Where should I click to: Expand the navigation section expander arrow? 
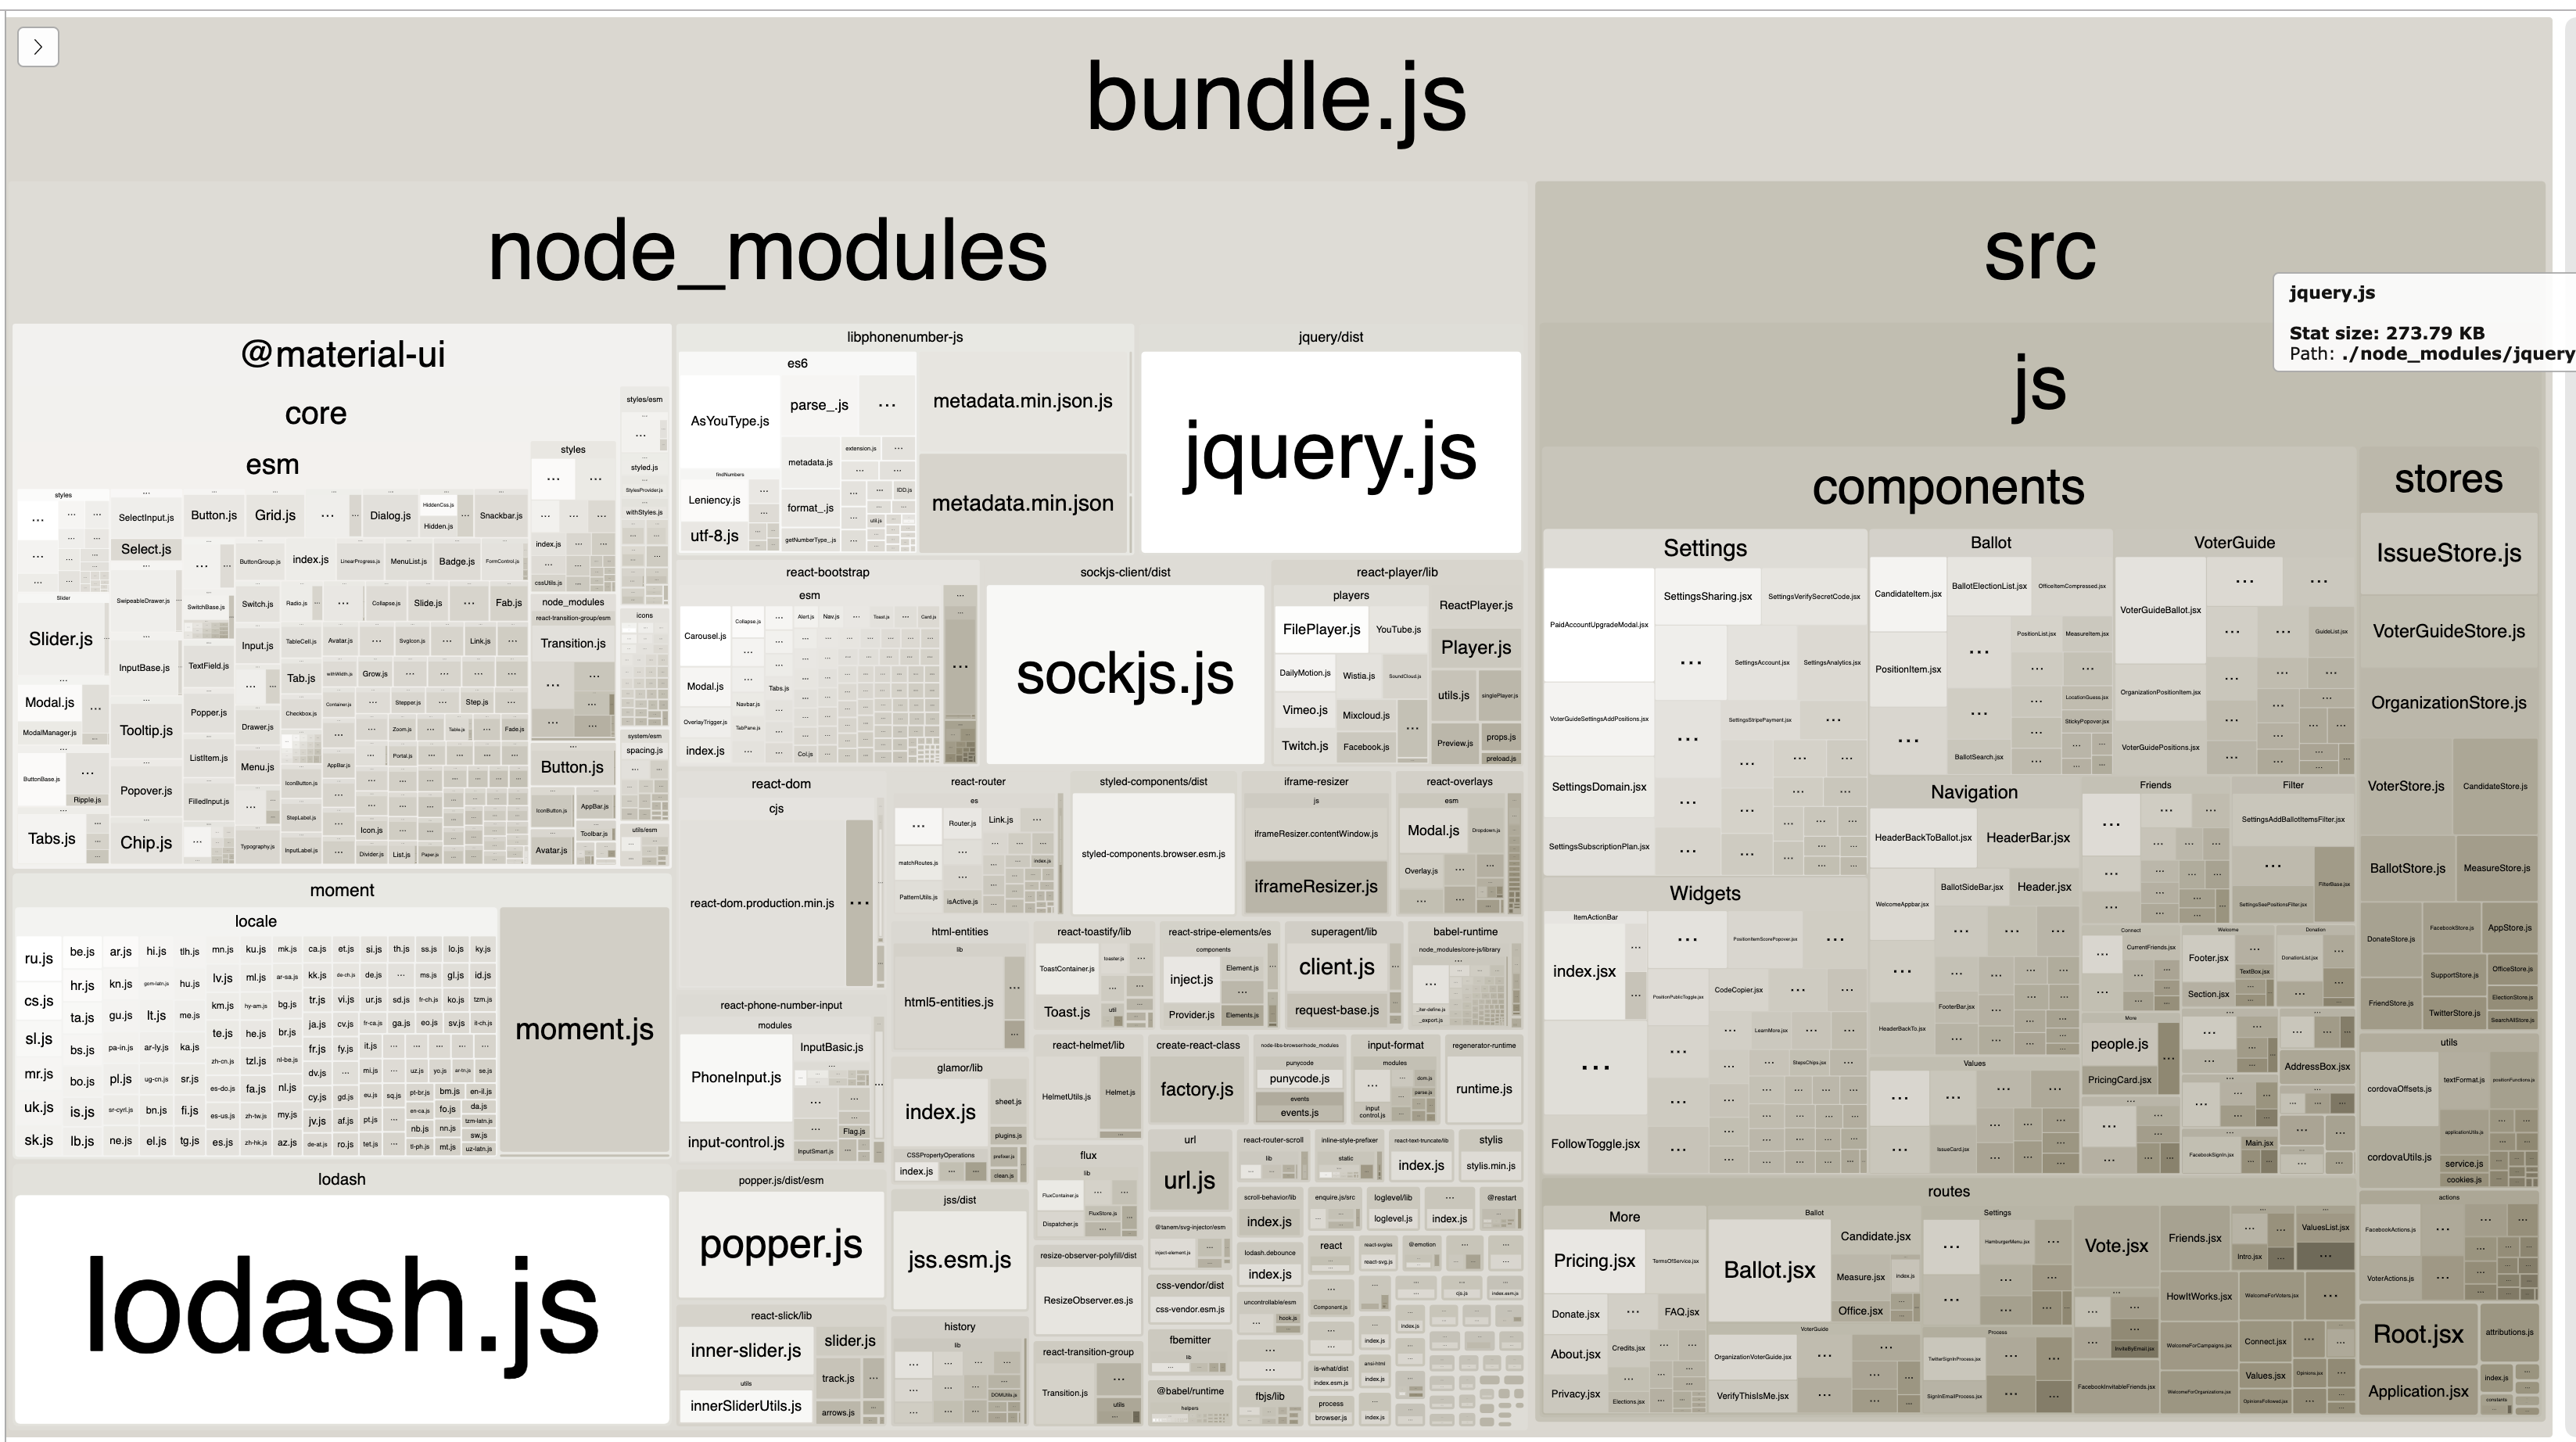click(x=39, y=48)
